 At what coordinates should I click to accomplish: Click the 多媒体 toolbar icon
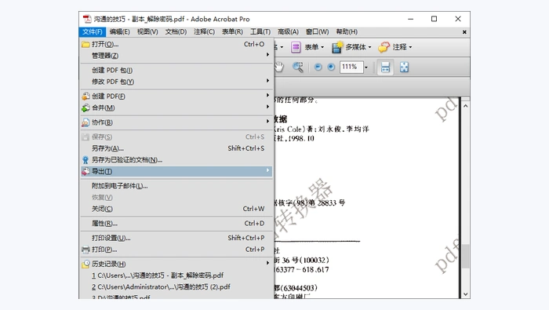(x=337, y=47)
